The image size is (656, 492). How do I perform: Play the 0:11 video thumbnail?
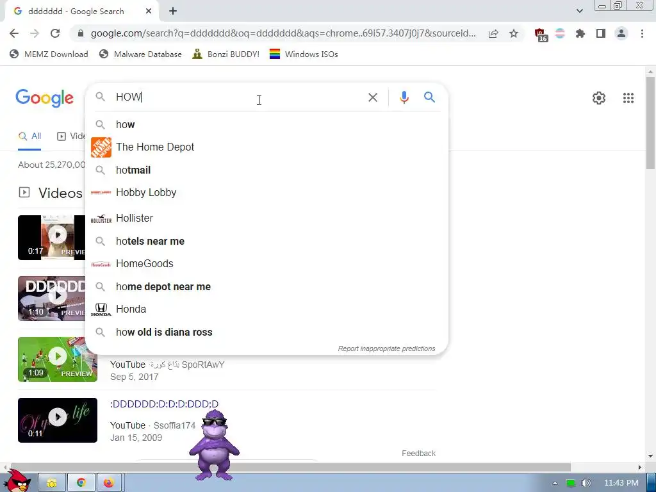57,420
